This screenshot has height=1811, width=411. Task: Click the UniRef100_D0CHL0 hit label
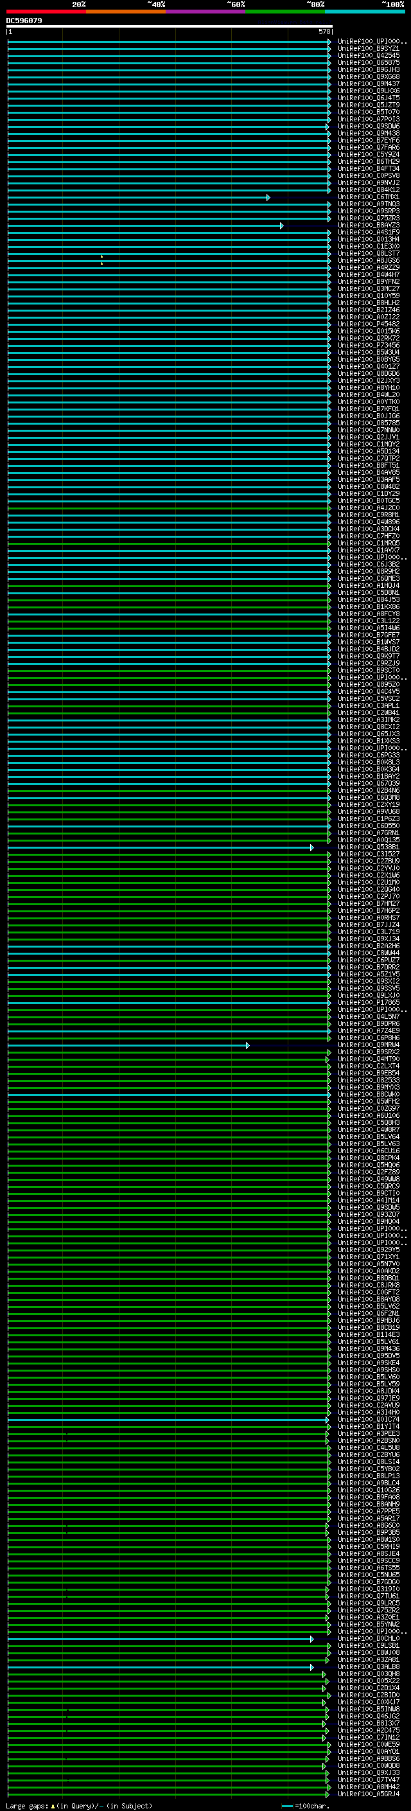click(x=368, y=1638)
